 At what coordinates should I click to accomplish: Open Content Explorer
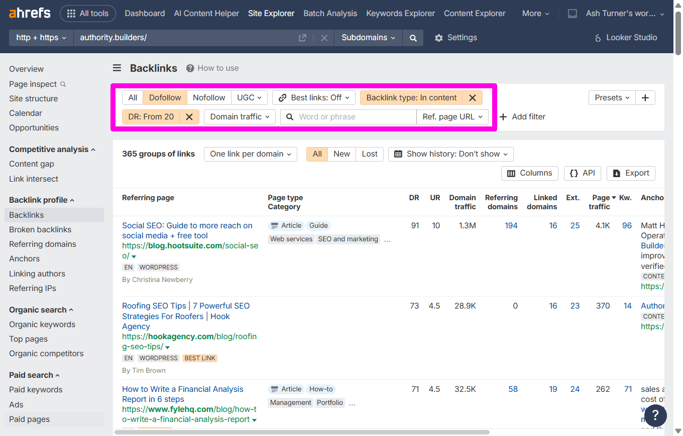coord(475,14)
